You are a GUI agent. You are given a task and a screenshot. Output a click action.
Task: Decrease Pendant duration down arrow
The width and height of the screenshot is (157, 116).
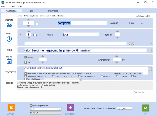pyautogui.click(x=43, y=63)
